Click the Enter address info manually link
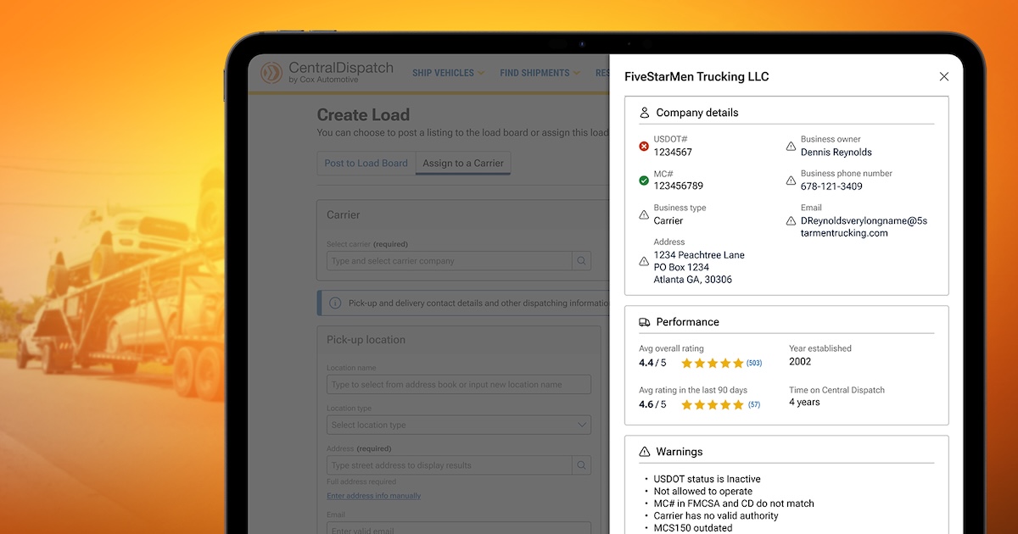 (x=373, y=496)
